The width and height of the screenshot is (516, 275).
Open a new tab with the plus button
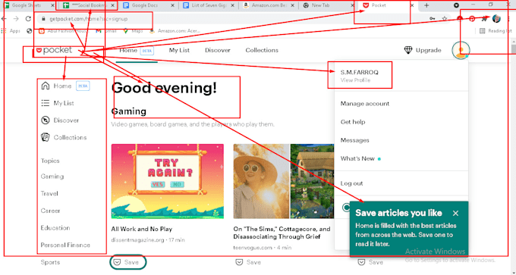pos(426,5)
